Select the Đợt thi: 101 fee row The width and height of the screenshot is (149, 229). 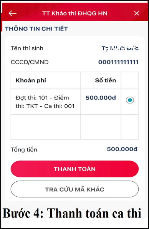74,102
